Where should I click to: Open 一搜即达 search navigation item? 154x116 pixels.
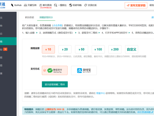click(x=60, y=5)
